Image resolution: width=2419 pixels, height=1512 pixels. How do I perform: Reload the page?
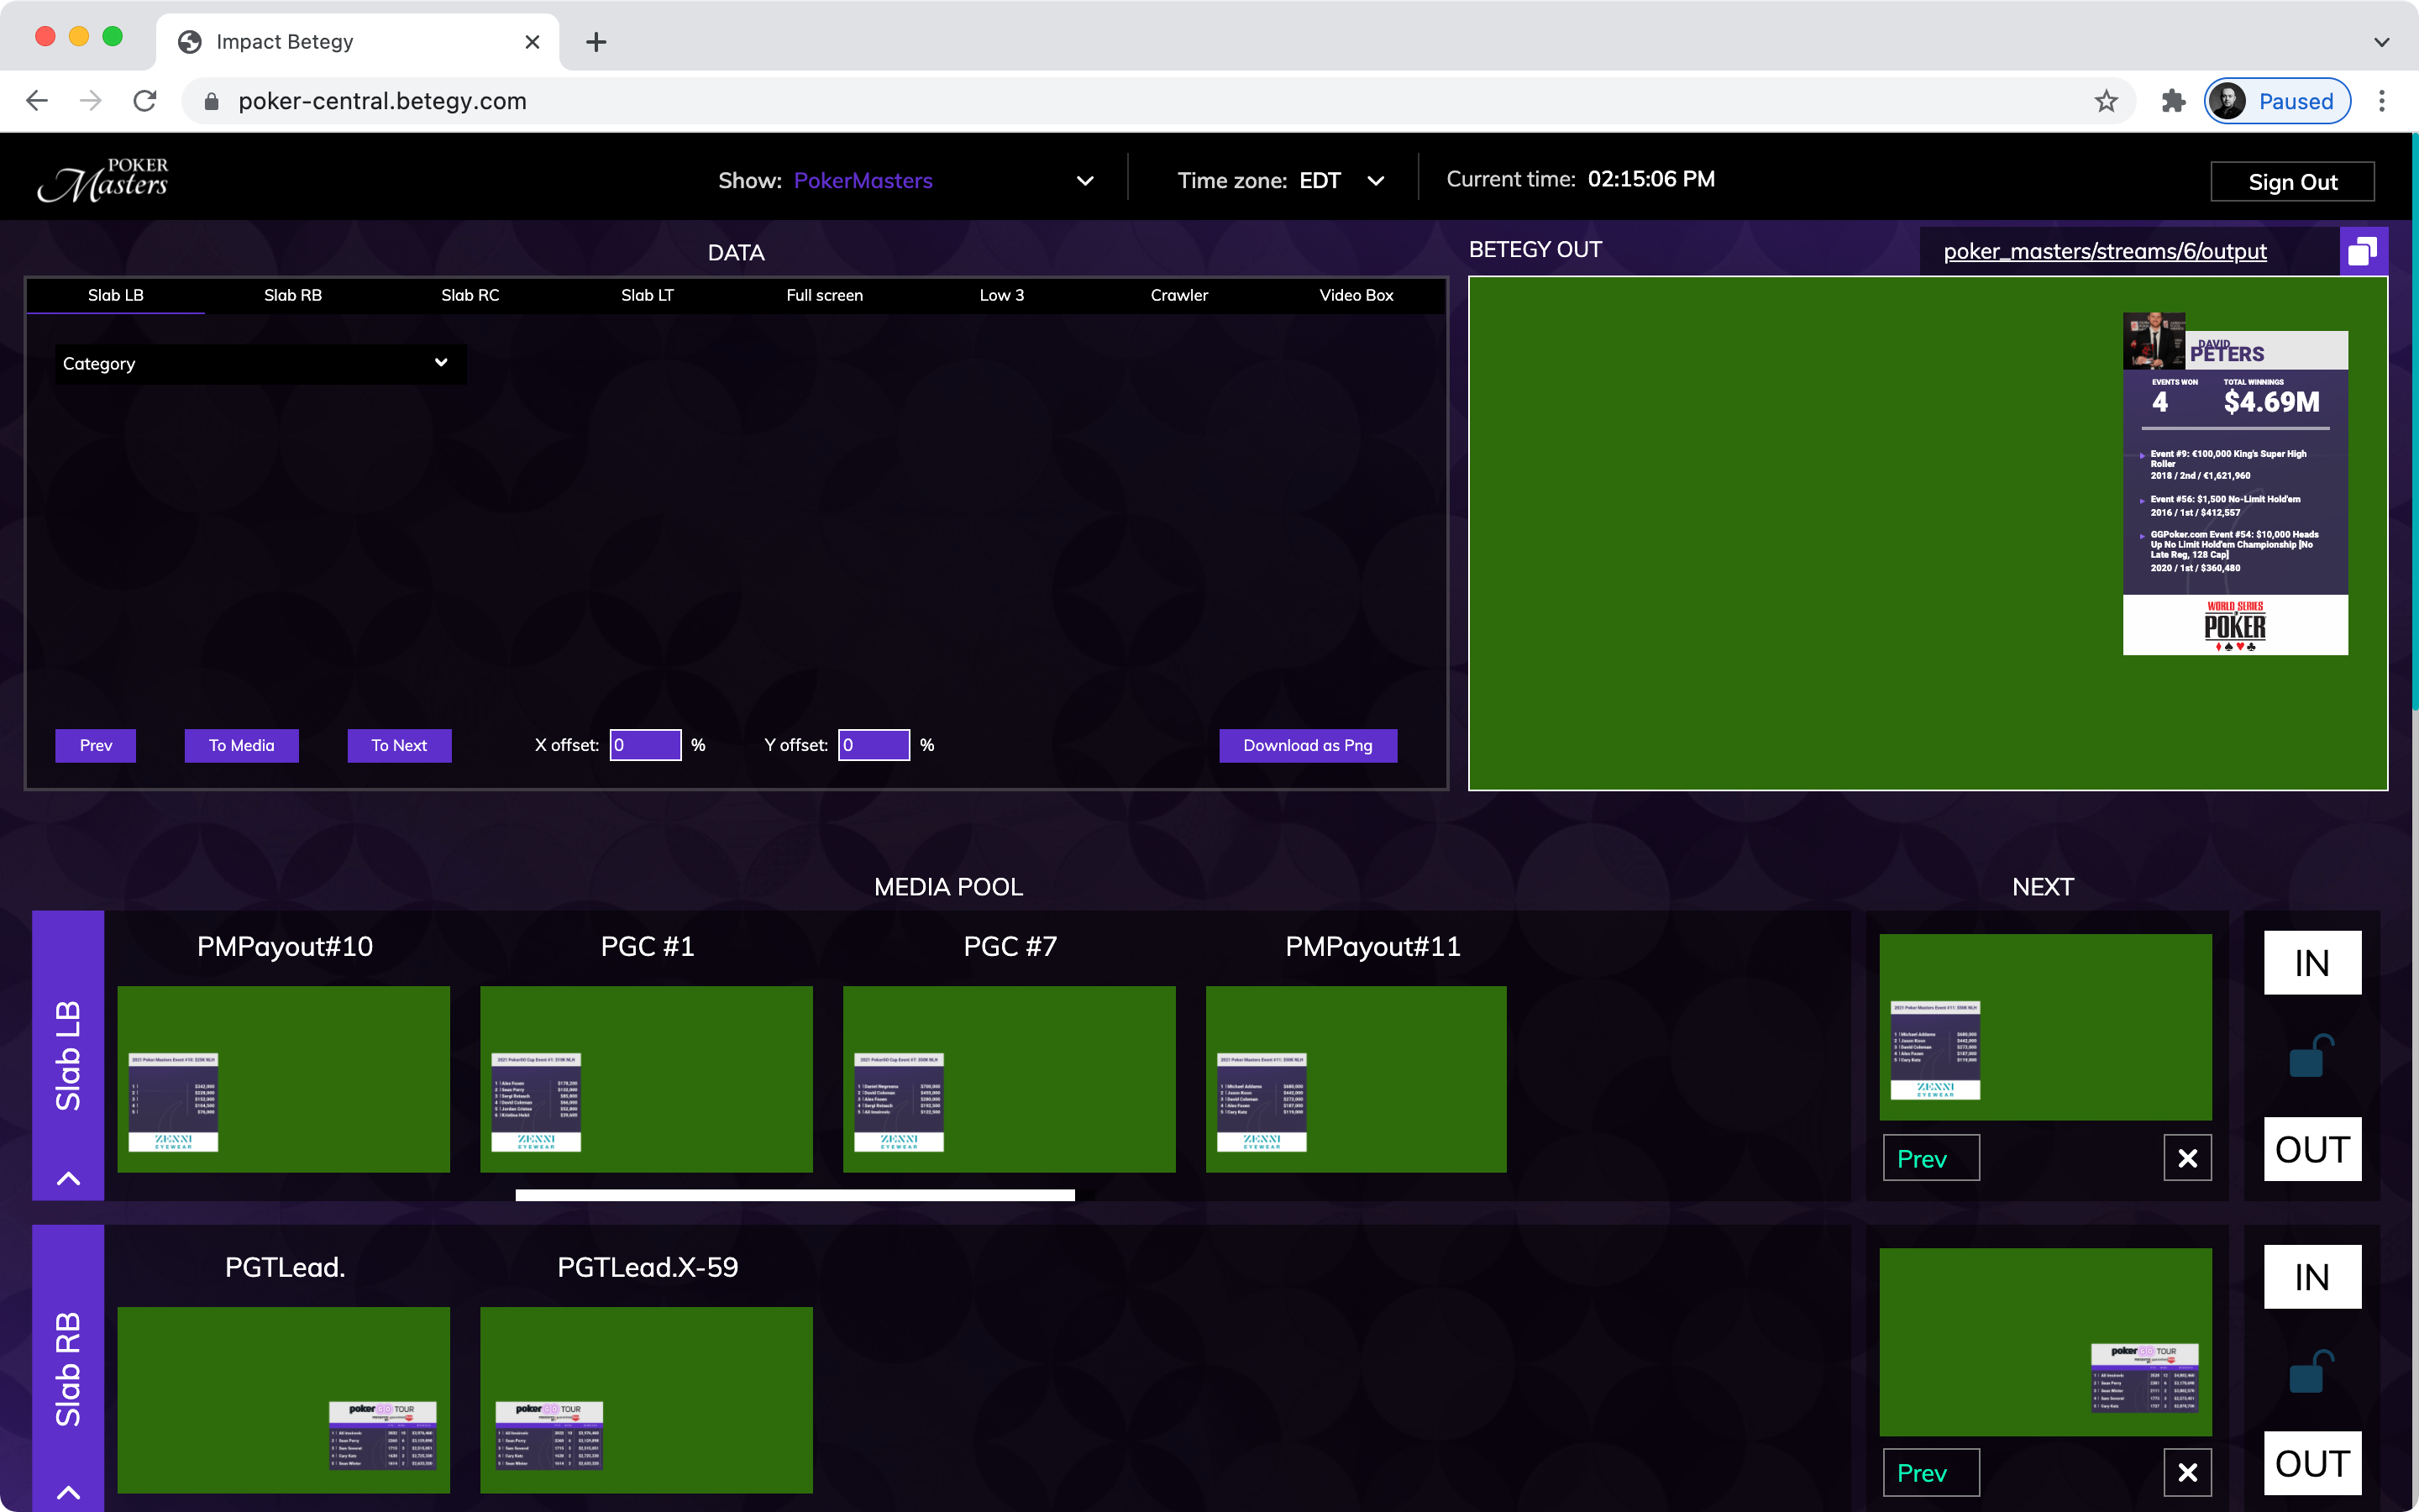coord(145,101)
